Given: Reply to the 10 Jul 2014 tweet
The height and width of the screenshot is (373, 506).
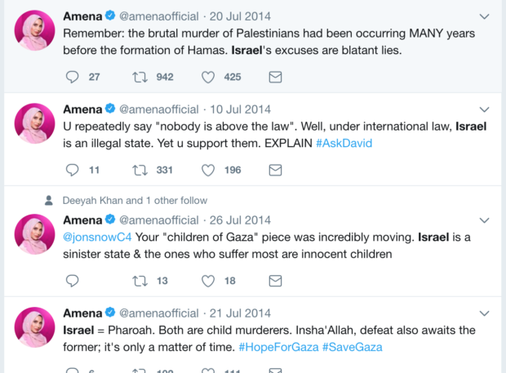Looking at the screenshot, I should tap(72, 170).
